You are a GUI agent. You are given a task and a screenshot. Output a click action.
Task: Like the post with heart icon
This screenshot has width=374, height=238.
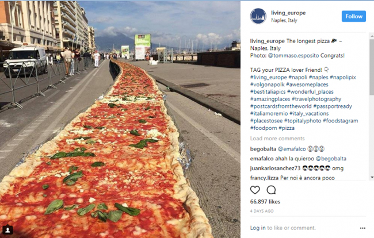(255, 190)
